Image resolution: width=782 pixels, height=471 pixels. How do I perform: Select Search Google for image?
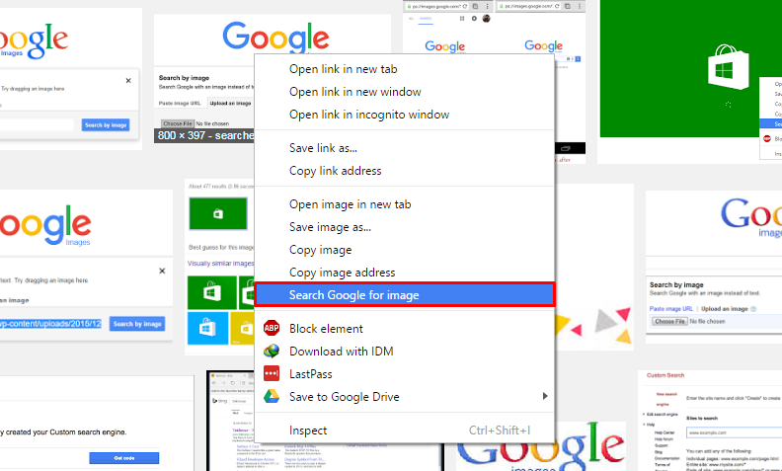405,295
